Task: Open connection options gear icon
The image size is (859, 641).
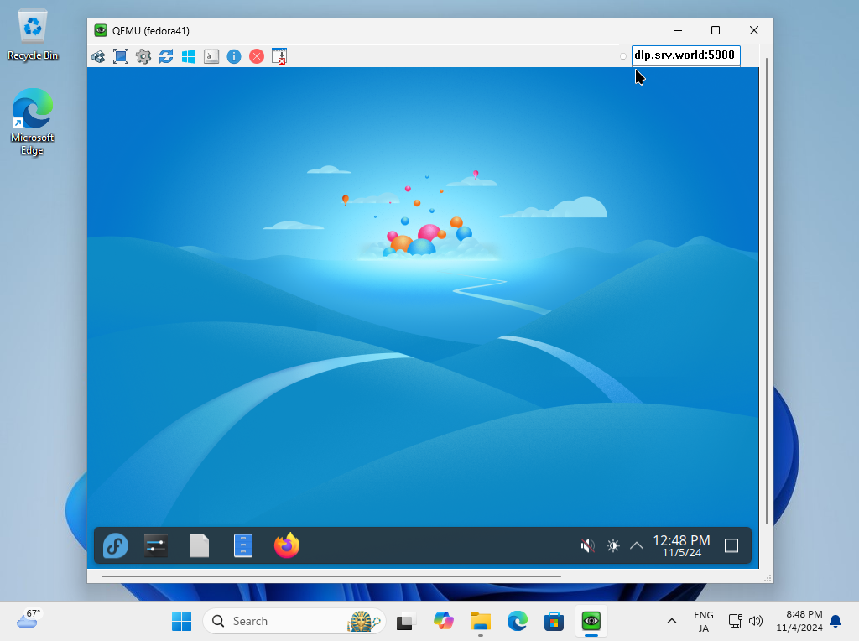Action: pyautogui.click(x=143, y=56)
